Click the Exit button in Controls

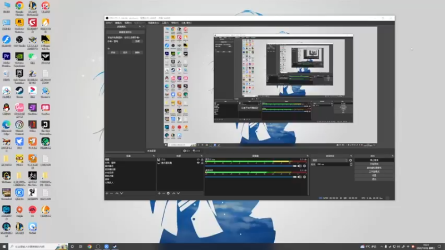pos(374,179)
